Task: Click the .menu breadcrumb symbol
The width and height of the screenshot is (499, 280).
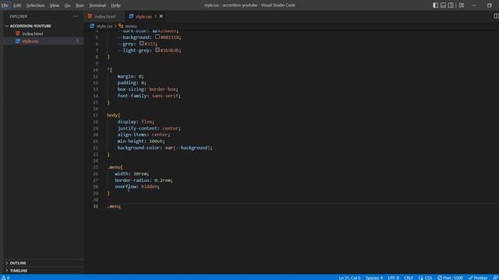Action: [x=130, y=26]
